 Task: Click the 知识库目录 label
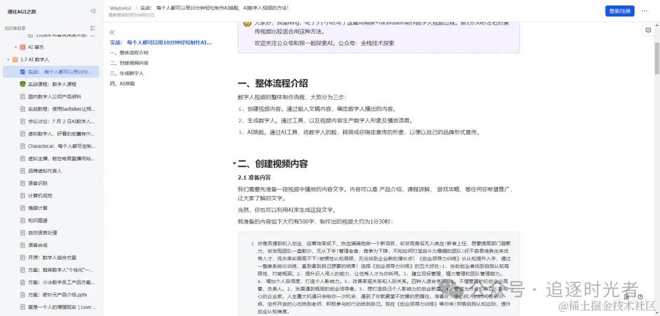pyautogui.click(x=15, y=28)
